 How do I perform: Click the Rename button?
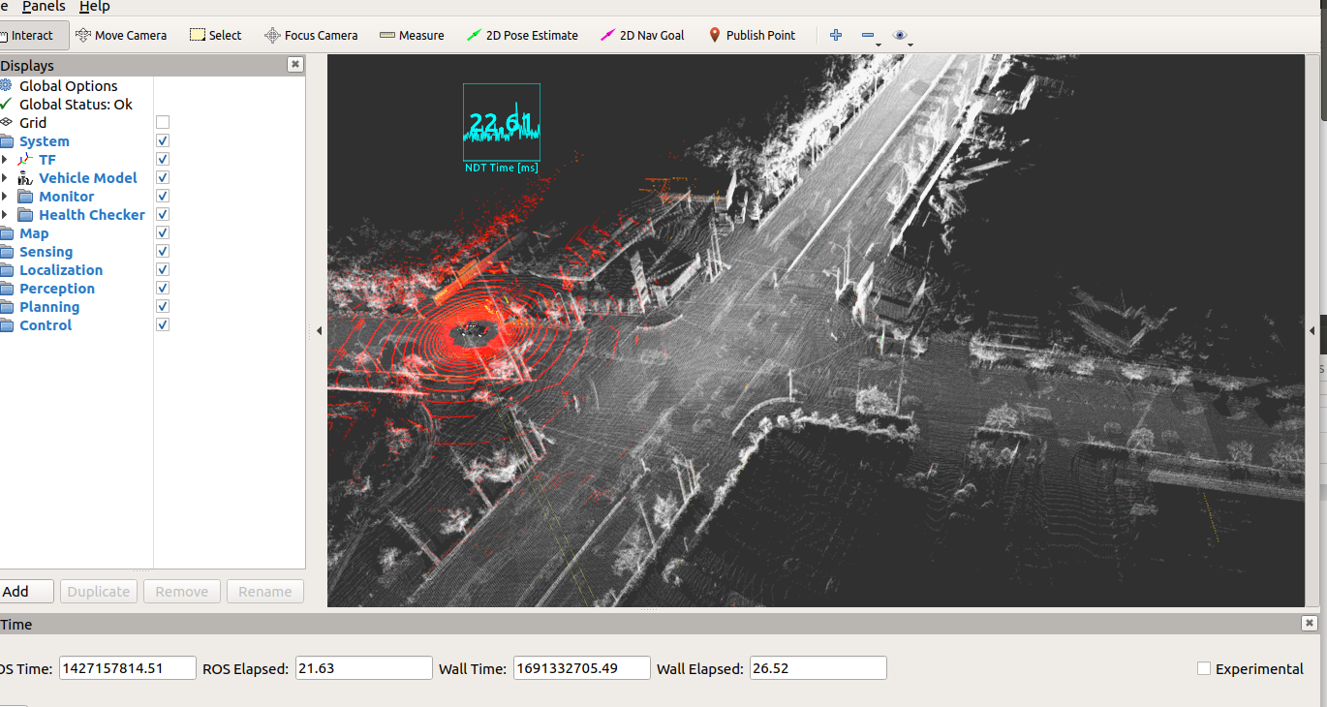pyautogui.click(x=265, y=591)
